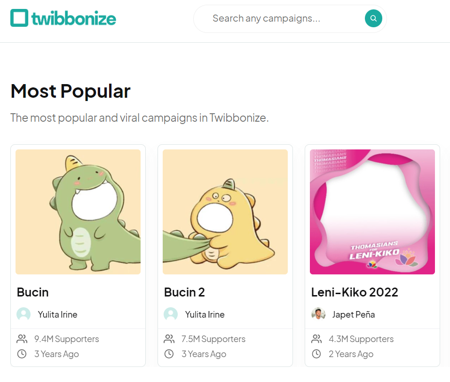The width and height of the screenshot is (450, 382).
Task: Visit Japet Peña creator name link
Action: tap(354, 315)
